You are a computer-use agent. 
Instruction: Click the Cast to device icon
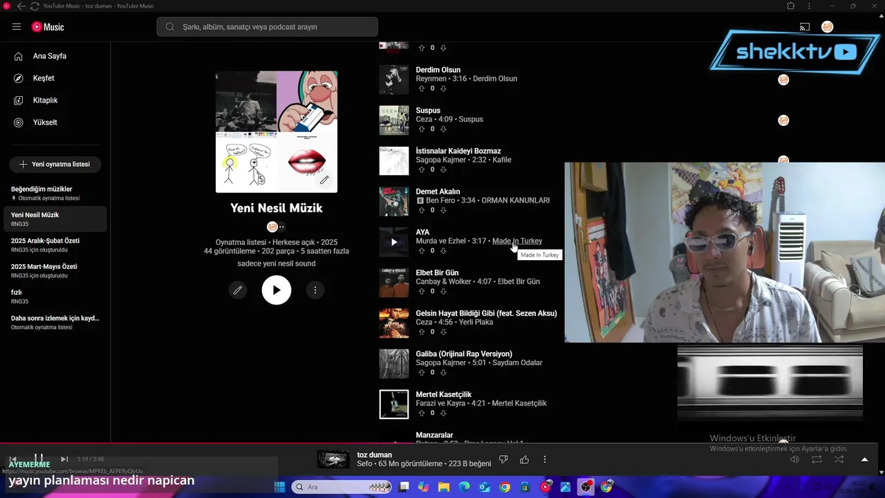click(804, 27)
